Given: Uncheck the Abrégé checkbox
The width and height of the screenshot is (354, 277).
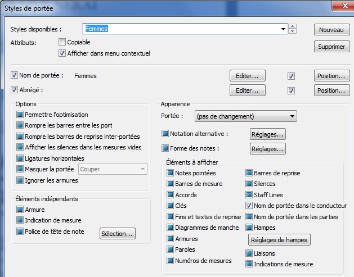Looking at the screenshot, I should pyautogui.click(x=14, y=90).
